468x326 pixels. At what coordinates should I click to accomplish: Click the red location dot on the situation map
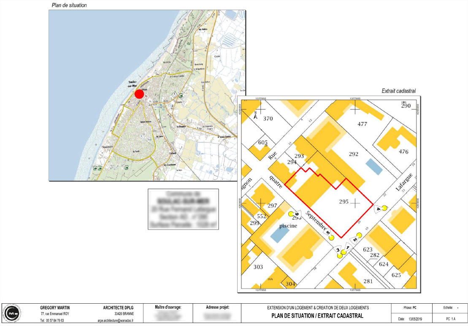tap(139, 94)
